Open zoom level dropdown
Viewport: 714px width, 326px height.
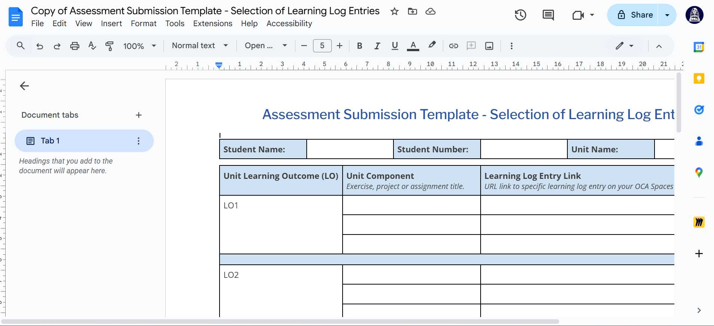[x=140, y=46]
